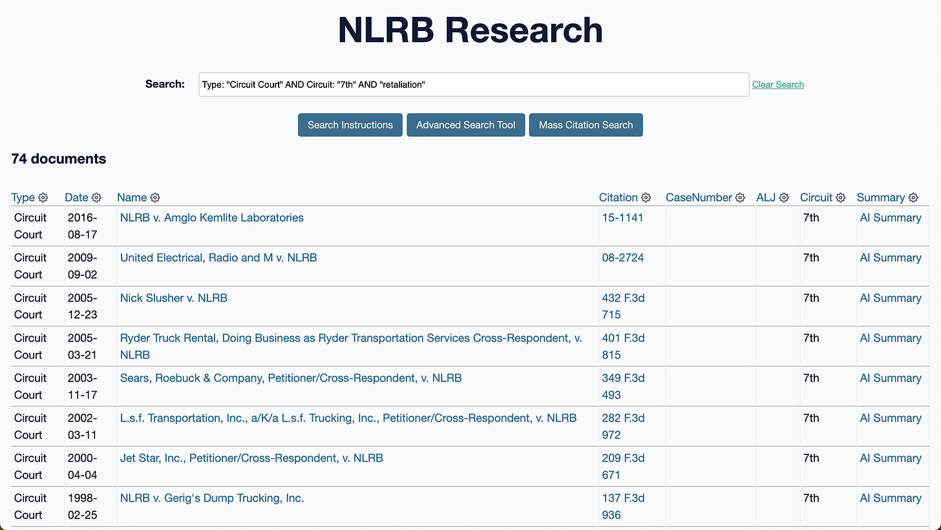Screen dimensions: 941x530
Task: Open AI Summary for United Electrical row
Action: pos(891,258)
